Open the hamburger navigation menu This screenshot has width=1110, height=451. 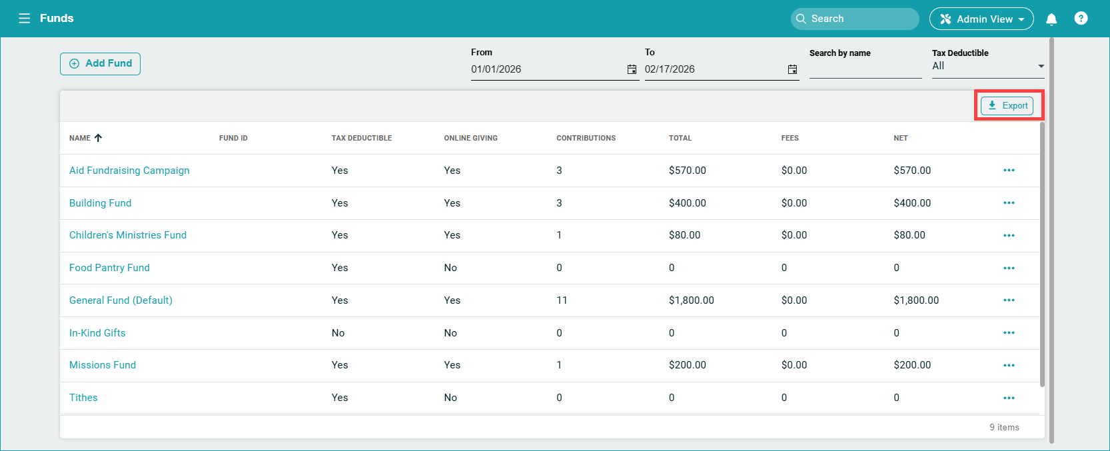click(25, 19)
